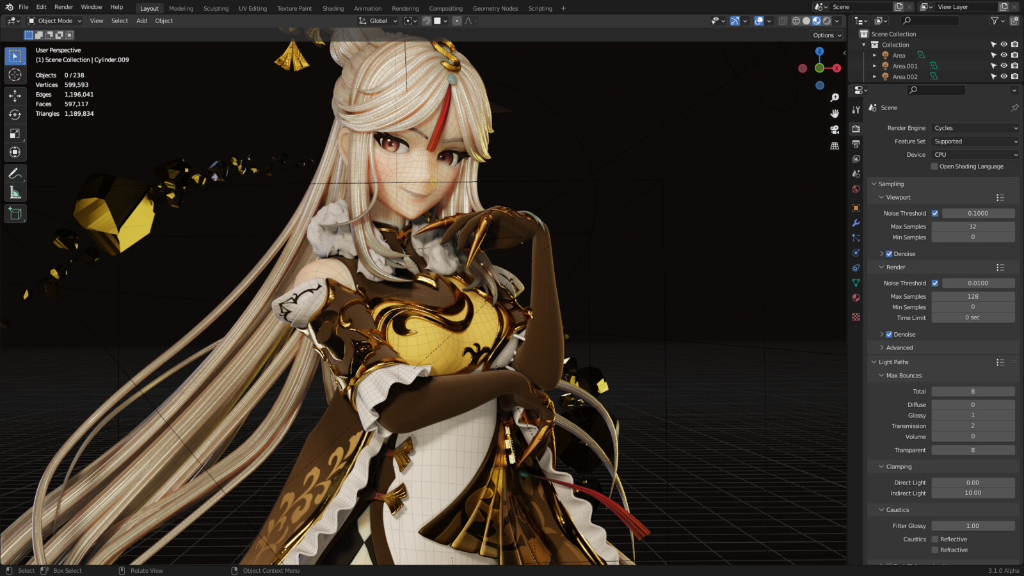Image resolution: width=1024 pixels, height=576 pixels.
Task: Hide Area.001 with eye icon
Action: click(x=1004, y=66)
